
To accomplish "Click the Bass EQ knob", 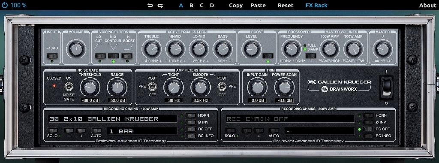I will [223, 49].
